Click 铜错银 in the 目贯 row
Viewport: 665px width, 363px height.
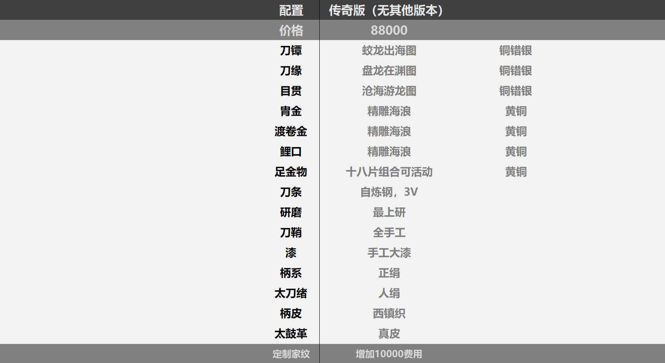pos(516,91)
